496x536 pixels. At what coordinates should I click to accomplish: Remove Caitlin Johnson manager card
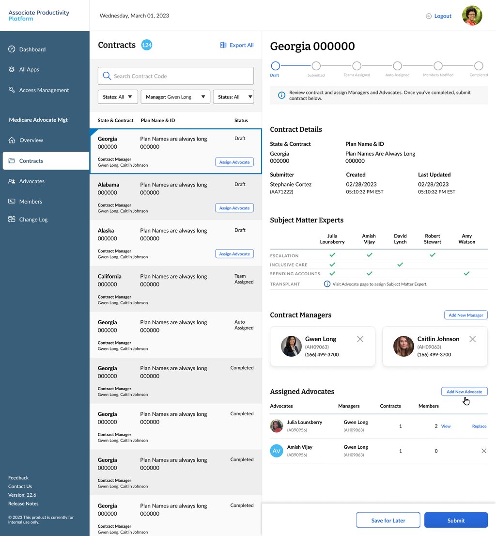point(472,339)
